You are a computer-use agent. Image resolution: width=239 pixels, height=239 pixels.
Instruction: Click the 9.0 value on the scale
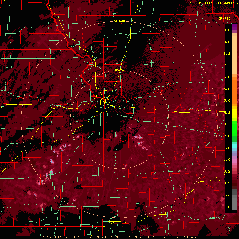point(227,42)
